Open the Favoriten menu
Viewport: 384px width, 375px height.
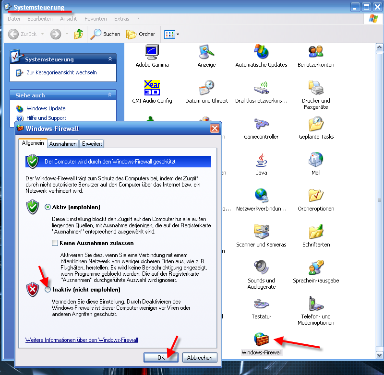(x=96, y=19)
